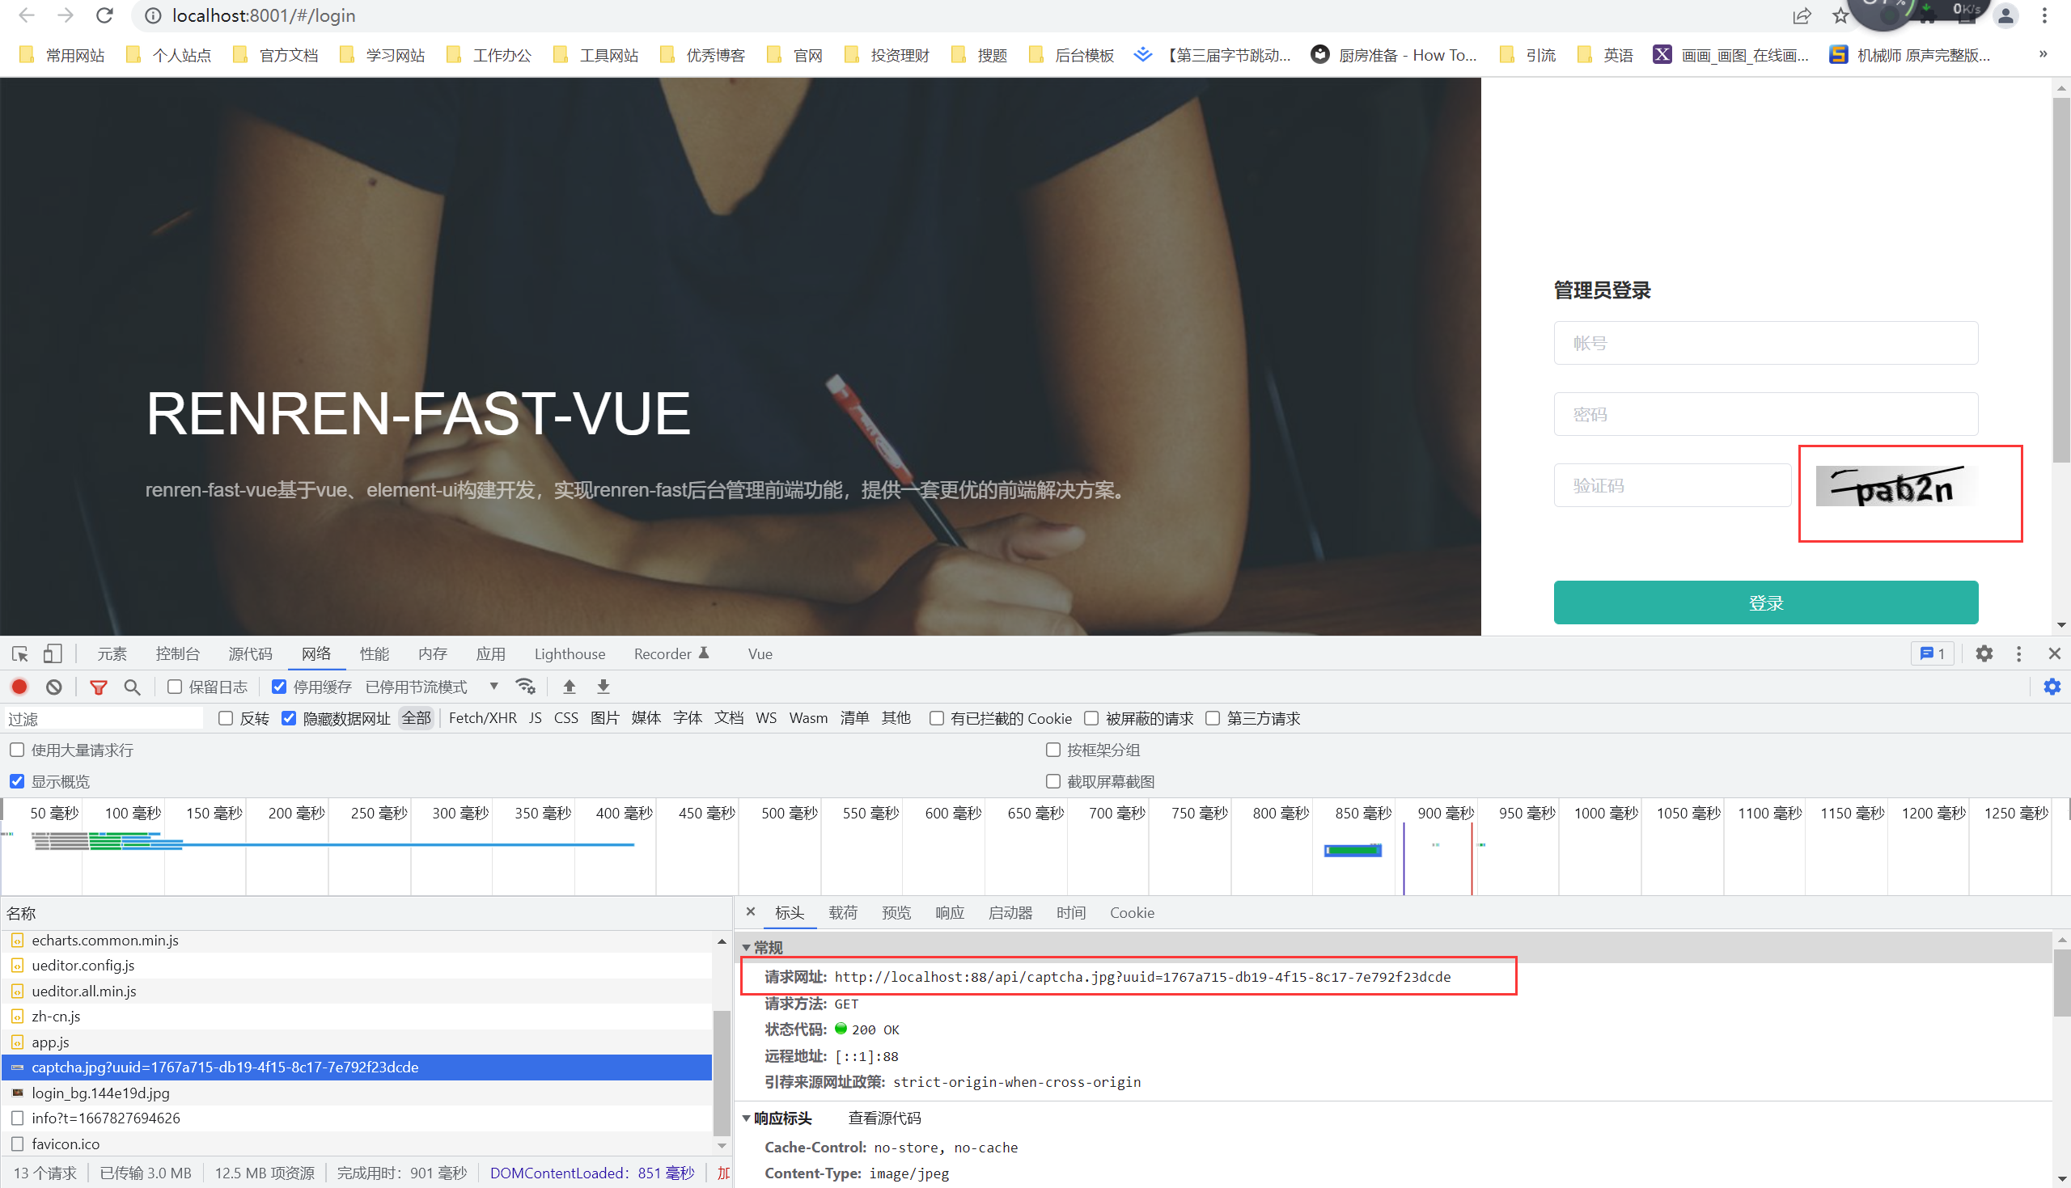Click the green 登录 button

pyautogui.click(x=1766, y=602)
